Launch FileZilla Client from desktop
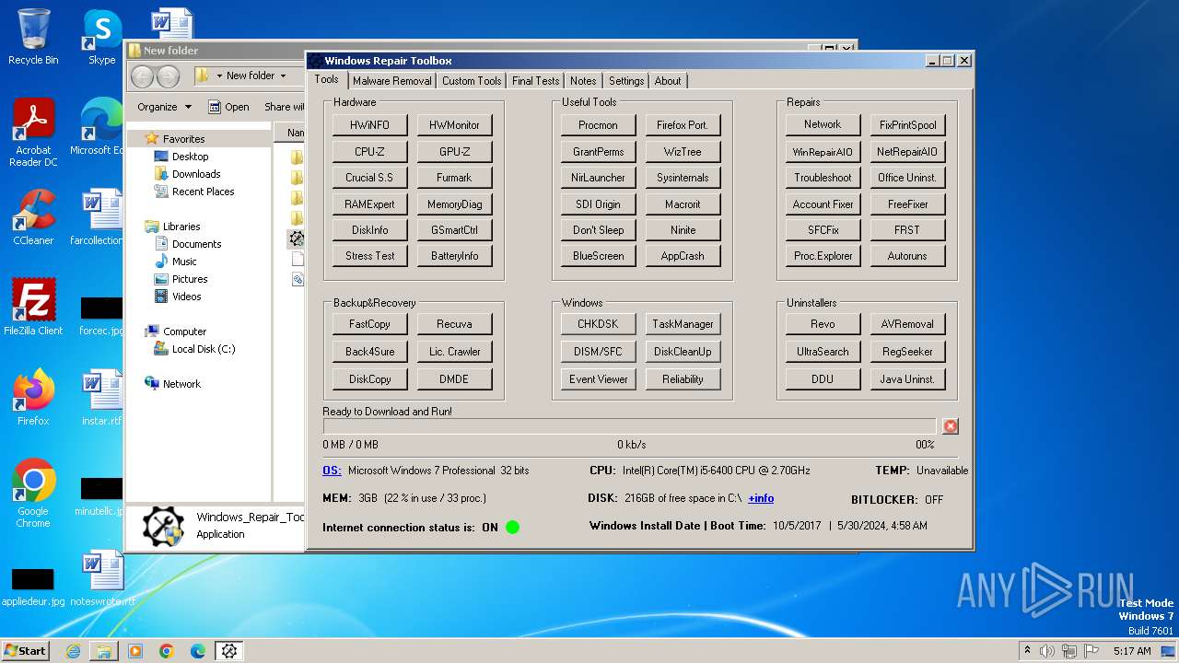1179x663 pixels. (33, 308)
